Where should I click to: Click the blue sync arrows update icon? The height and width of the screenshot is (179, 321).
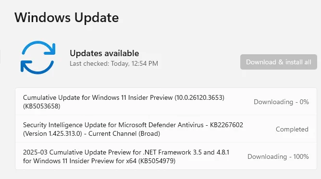38,58
